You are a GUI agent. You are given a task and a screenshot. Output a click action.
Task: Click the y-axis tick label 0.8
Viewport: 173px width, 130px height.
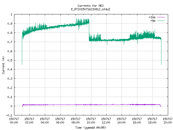coord(10,33)
